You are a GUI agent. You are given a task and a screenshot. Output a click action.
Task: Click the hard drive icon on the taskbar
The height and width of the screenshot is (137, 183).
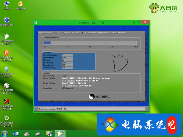(38, 134)
